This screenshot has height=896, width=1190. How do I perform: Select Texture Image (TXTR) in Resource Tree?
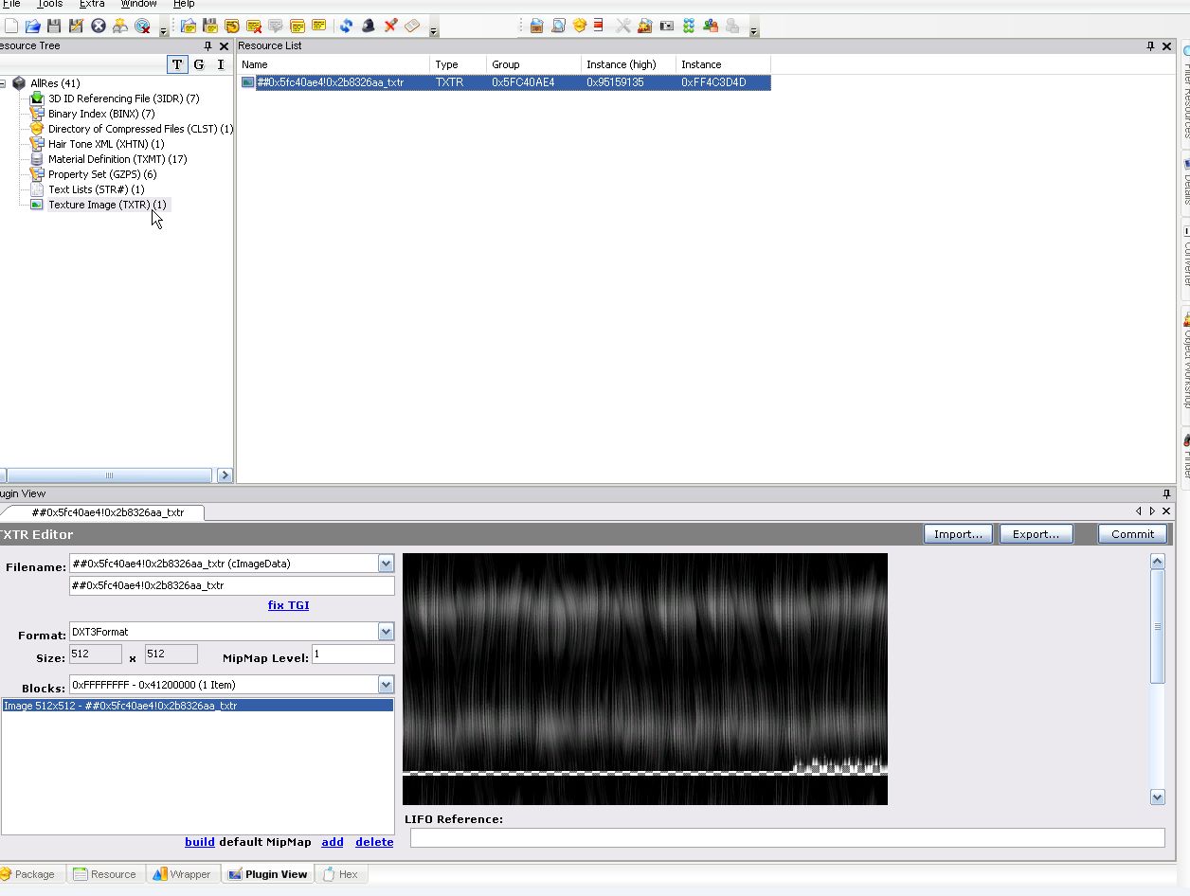(107, 205)
